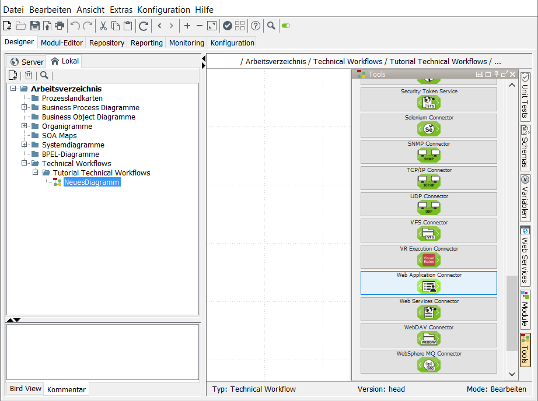Click the trash icon in repository panel
This screenshot has height=401, width=538.
(29, 75)
